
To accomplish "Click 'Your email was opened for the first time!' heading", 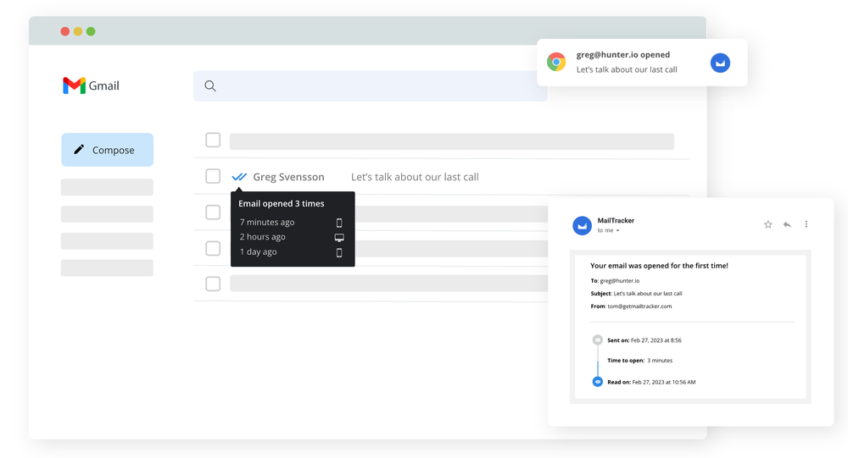I will [659, 266].
